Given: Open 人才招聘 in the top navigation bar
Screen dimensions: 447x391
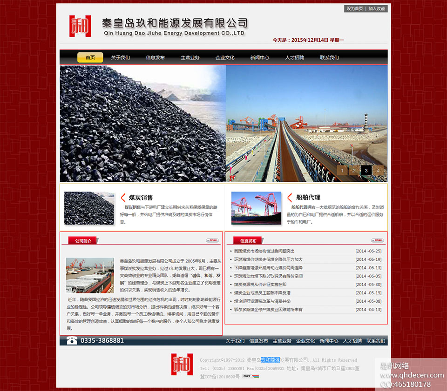Looking at the screenshot, I should tap(294, 58).
